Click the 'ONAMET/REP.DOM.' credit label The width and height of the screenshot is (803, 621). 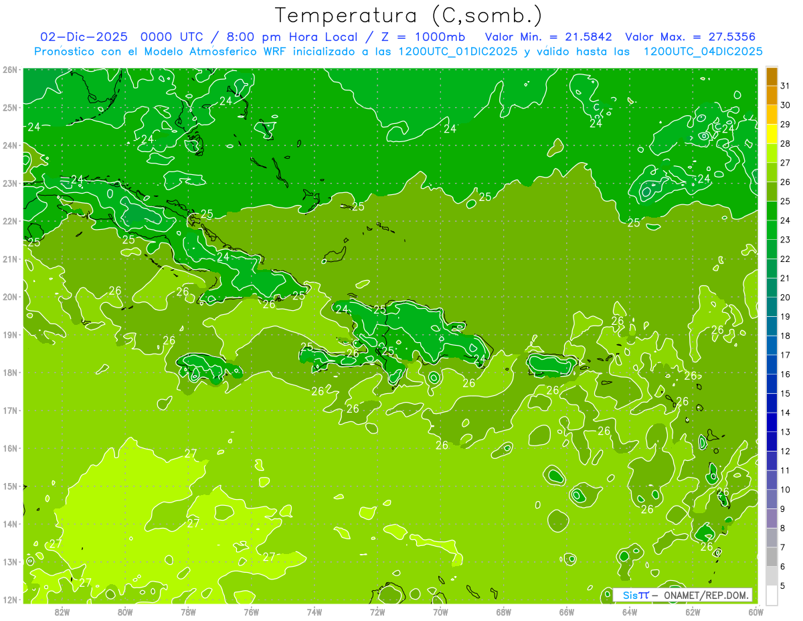click(705, 595)
